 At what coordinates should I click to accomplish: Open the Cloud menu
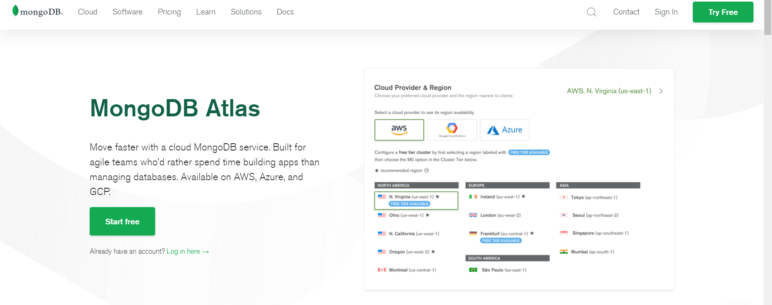click(88, 12)
